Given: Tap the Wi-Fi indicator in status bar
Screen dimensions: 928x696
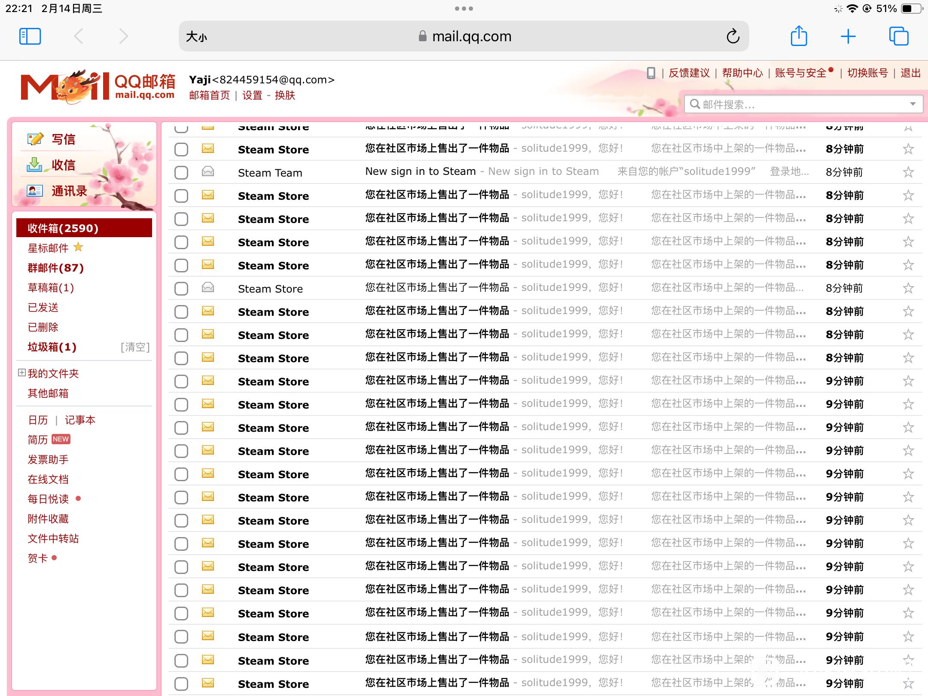Looking at the screenshot, I should click(x=852, y=9).
